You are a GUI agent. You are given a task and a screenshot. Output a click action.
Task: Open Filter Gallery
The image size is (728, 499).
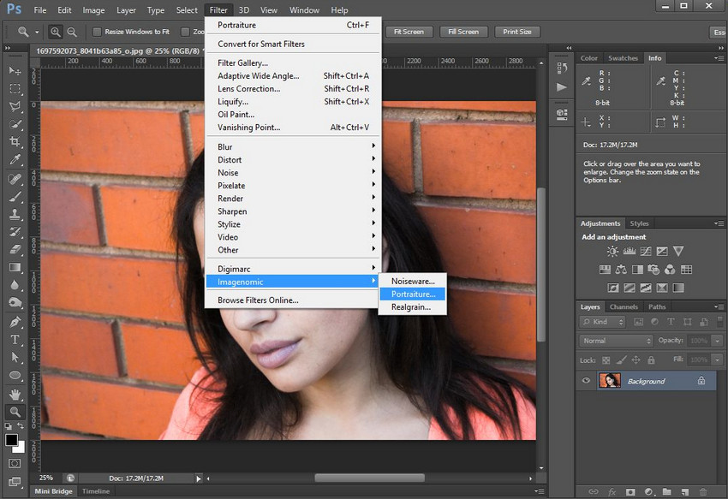[293, 62]
